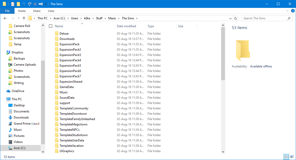Open Pictures under This PC

point(19,136)
